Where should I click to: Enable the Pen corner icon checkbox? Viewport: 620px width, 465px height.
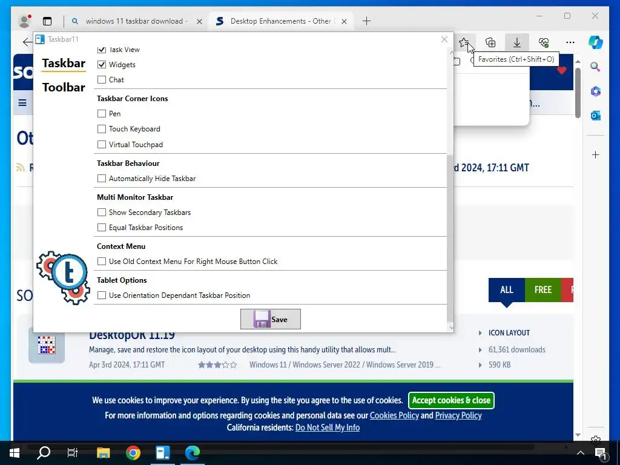click(102, 113)
